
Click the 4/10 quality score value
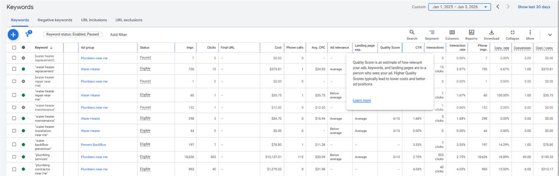pos(396,118)
